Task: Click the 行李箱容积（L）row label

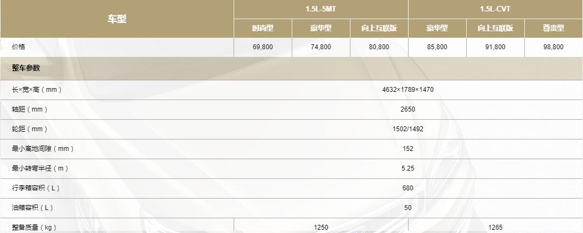Action: coord(36,188)
